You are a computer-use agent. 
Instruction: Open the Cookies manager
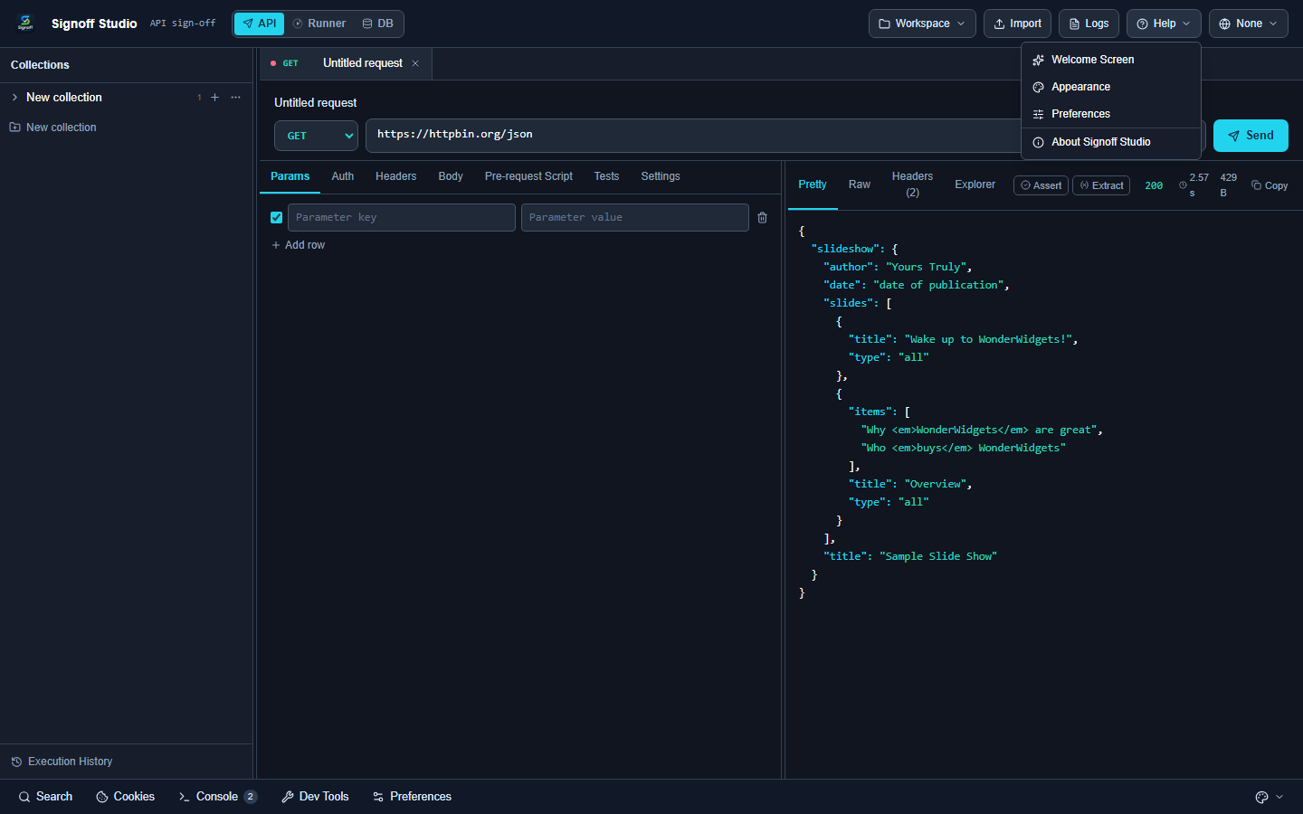(126, 797)
